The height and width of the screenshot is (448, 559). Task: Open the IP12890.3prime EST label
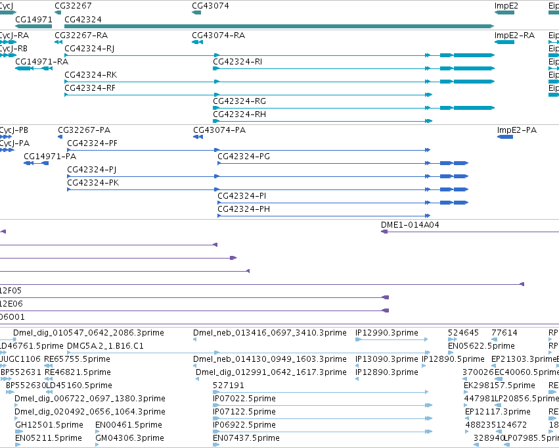click(x=387, y=373)
